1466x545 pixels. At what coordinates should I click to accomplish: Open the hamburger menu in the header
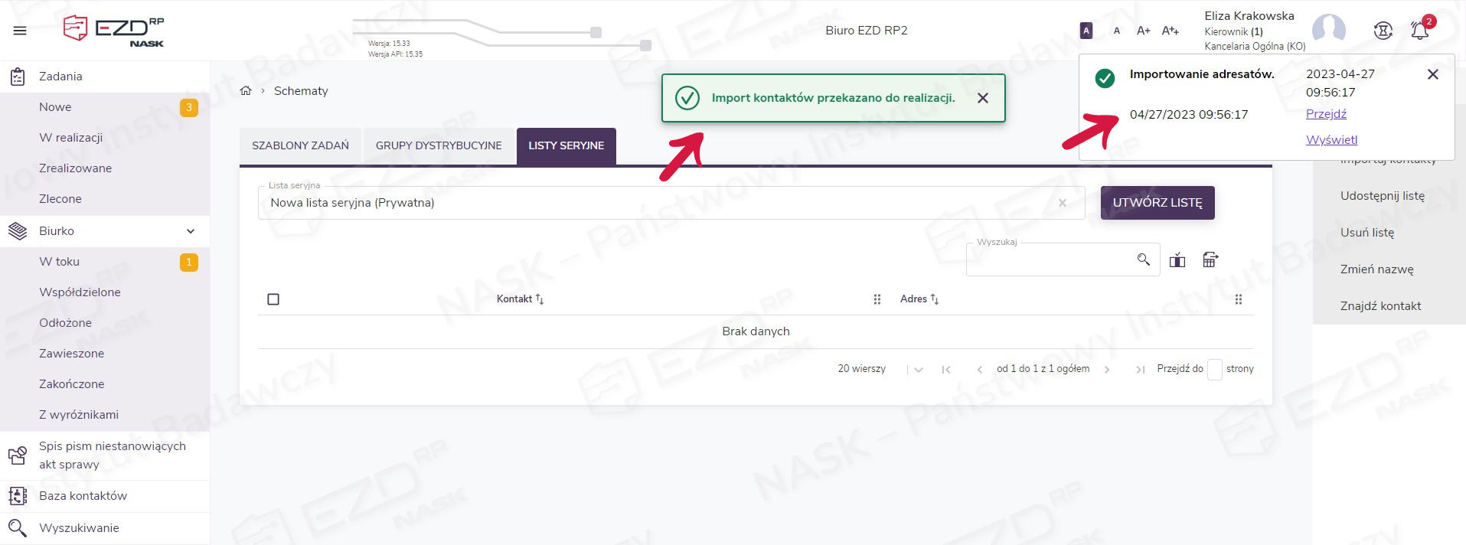(x=20, y=31)
